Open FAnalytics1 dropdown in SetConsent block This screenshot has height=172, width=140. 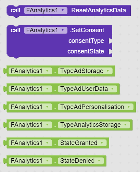(x=46, y=30)
